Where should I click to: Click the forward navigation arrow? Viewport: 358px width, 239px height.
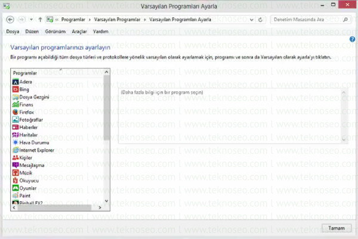click(21, 20)
